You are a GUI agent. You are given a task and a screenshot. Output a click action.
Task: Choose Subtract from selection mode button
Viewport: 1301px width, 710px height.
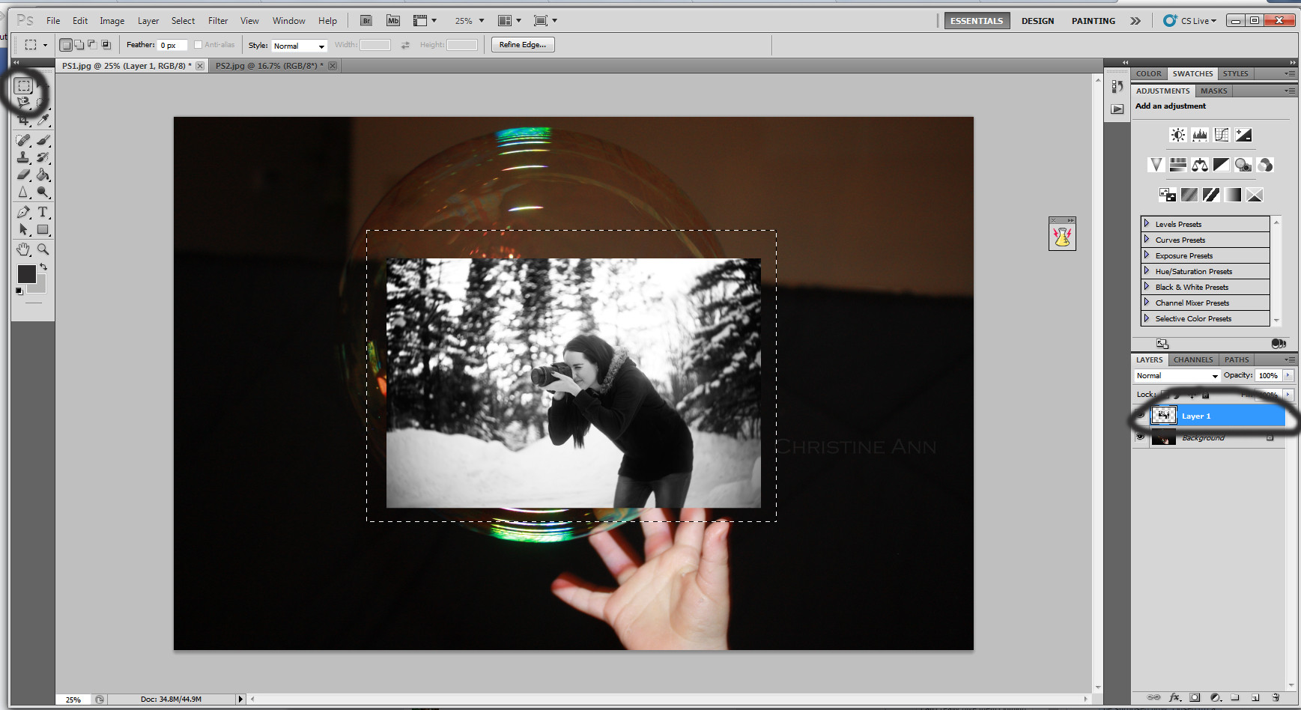92,45
